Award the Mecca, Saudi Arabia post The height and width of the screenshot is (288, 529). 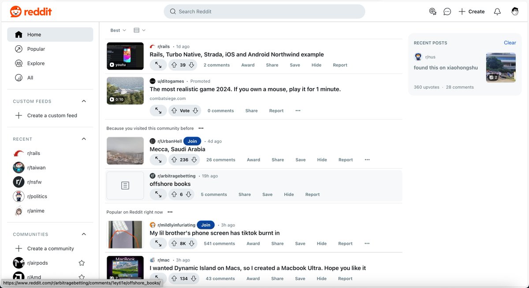click(253, 160)
